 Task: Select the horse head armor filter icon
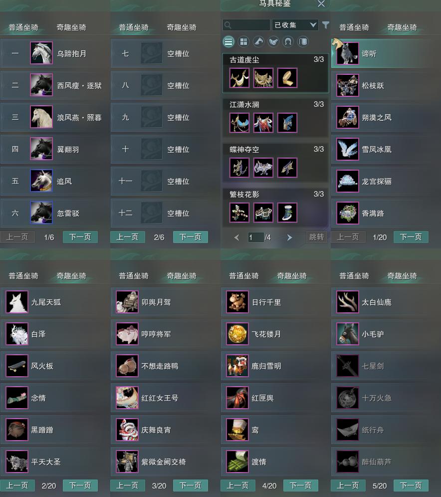click(x=258, y=42)
